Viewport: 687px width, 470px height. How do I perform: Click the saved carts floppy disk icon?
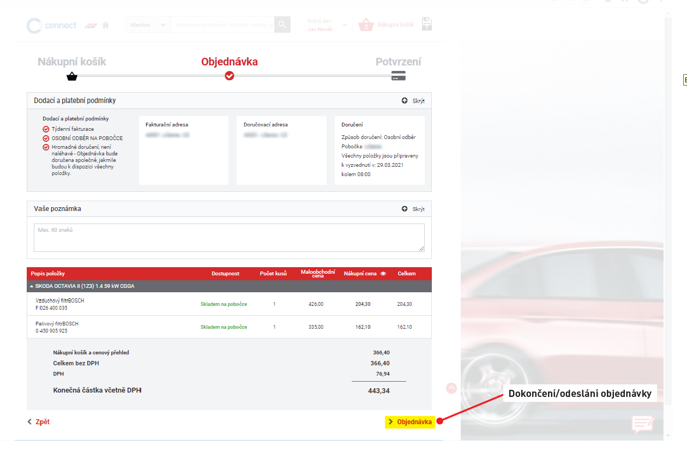click(427, 24)
